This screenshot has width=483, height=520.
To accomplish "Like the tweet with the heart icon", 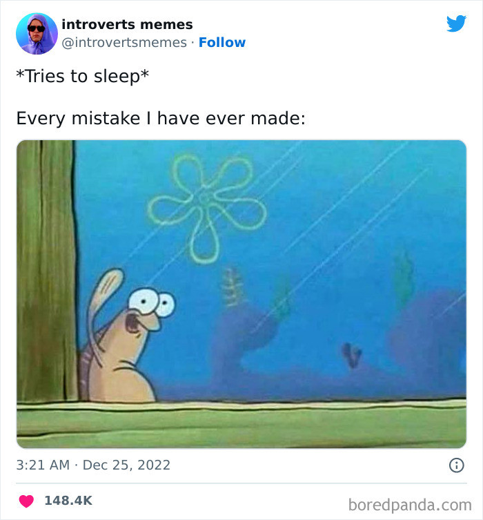I will pyautogui.click(x=28, y=500).
